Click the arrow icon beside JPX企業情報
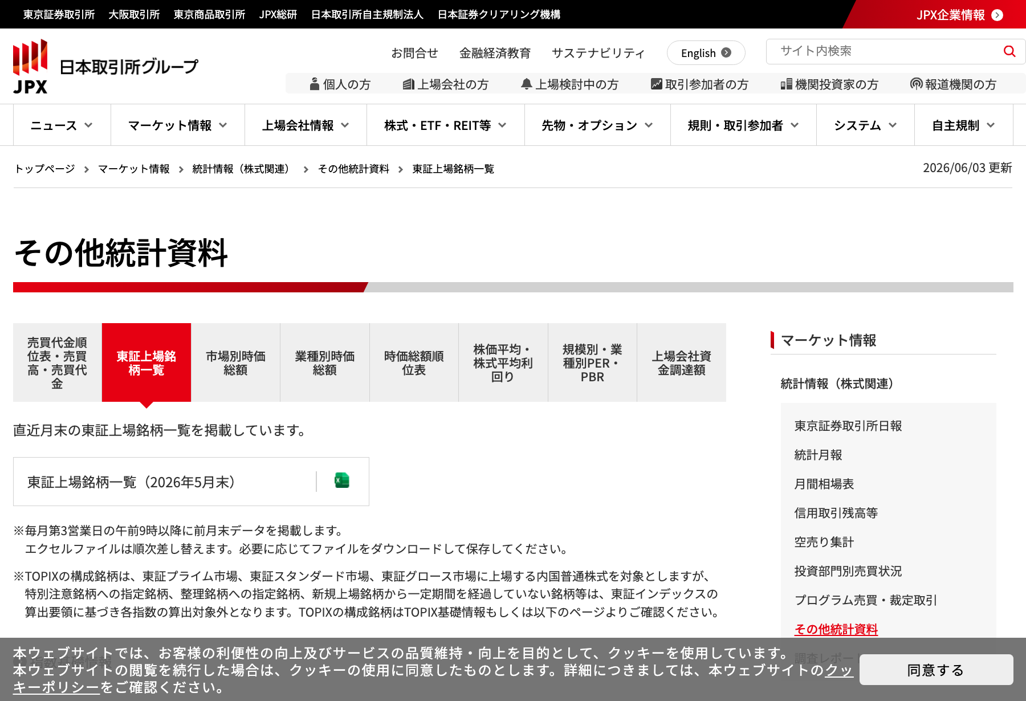Screen dimensions: 1026x701 tap(997, 15)
